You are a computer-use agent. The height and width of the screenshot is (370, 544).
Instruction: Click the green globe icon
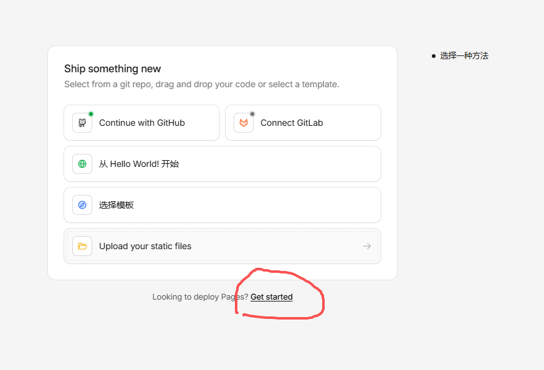(82, 164)
